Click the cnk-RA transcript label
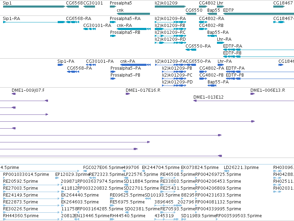Viewport: 294px width, 221px height. 124,26
